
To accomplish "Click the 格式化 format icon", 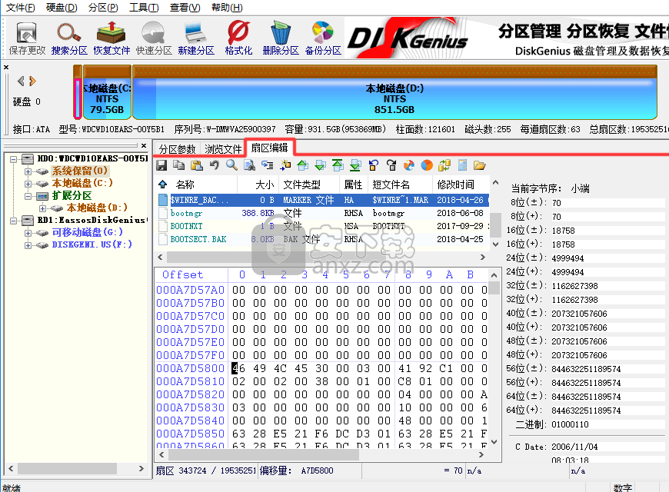I will (238, 38).
